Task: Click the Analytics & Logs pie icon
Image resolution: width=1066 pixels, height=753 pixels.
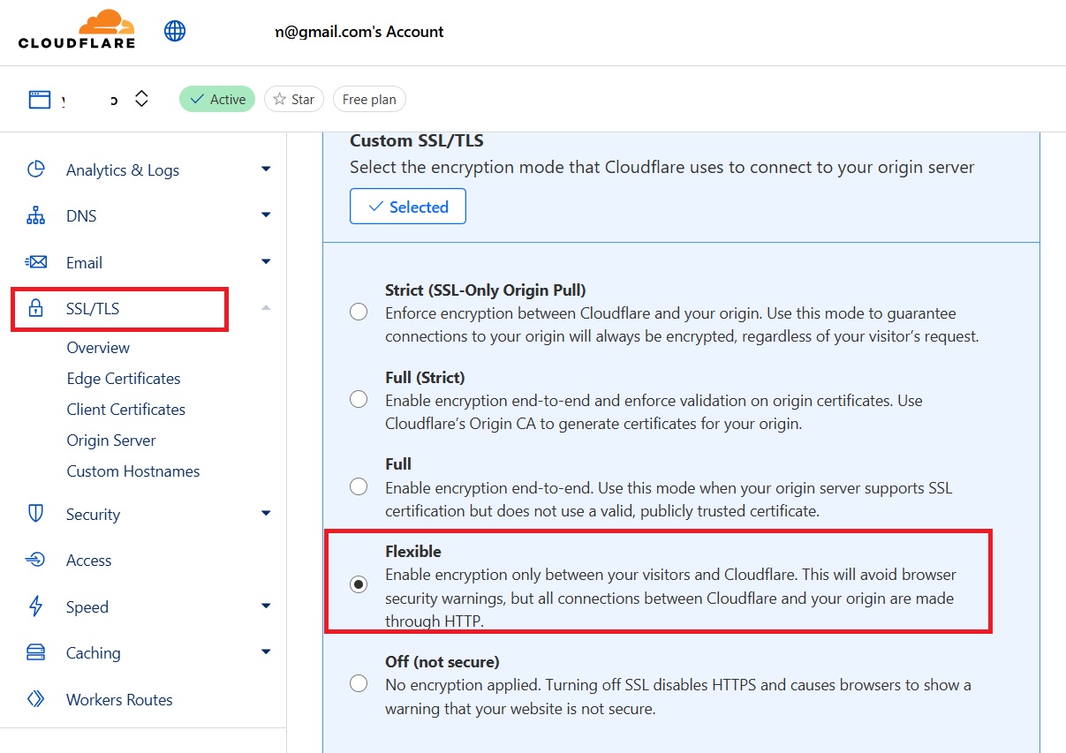Action: pos(36,169)
